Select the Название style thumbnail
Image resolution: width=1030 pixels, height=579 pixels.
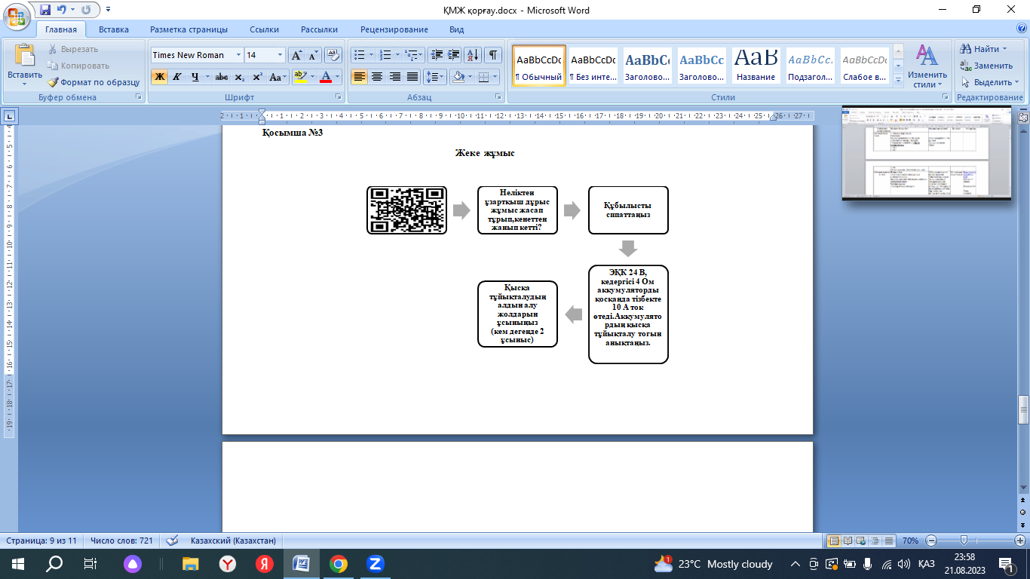click(x=756, y=66)
